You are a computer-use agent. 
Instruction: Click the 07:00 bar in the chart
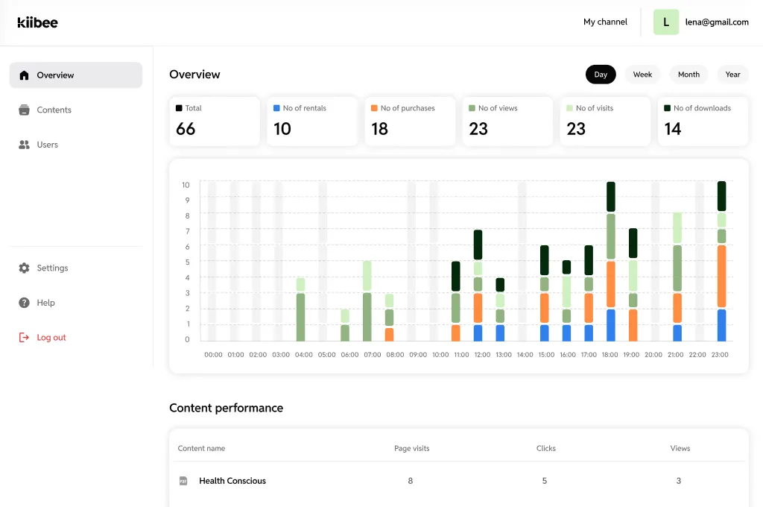[367, 300]
